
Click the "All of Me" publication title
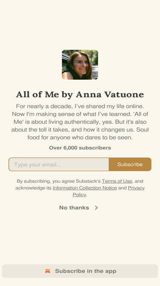click(x=80, y=94)
